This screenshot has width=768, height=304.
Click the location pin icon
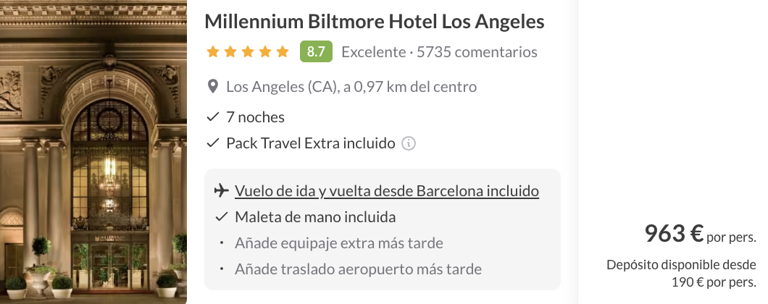point(213,88)
